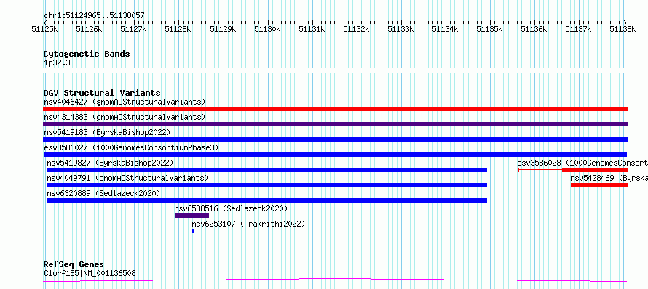
Task: Click the 51137k ruler label
Action: click(x=578, y=29)
